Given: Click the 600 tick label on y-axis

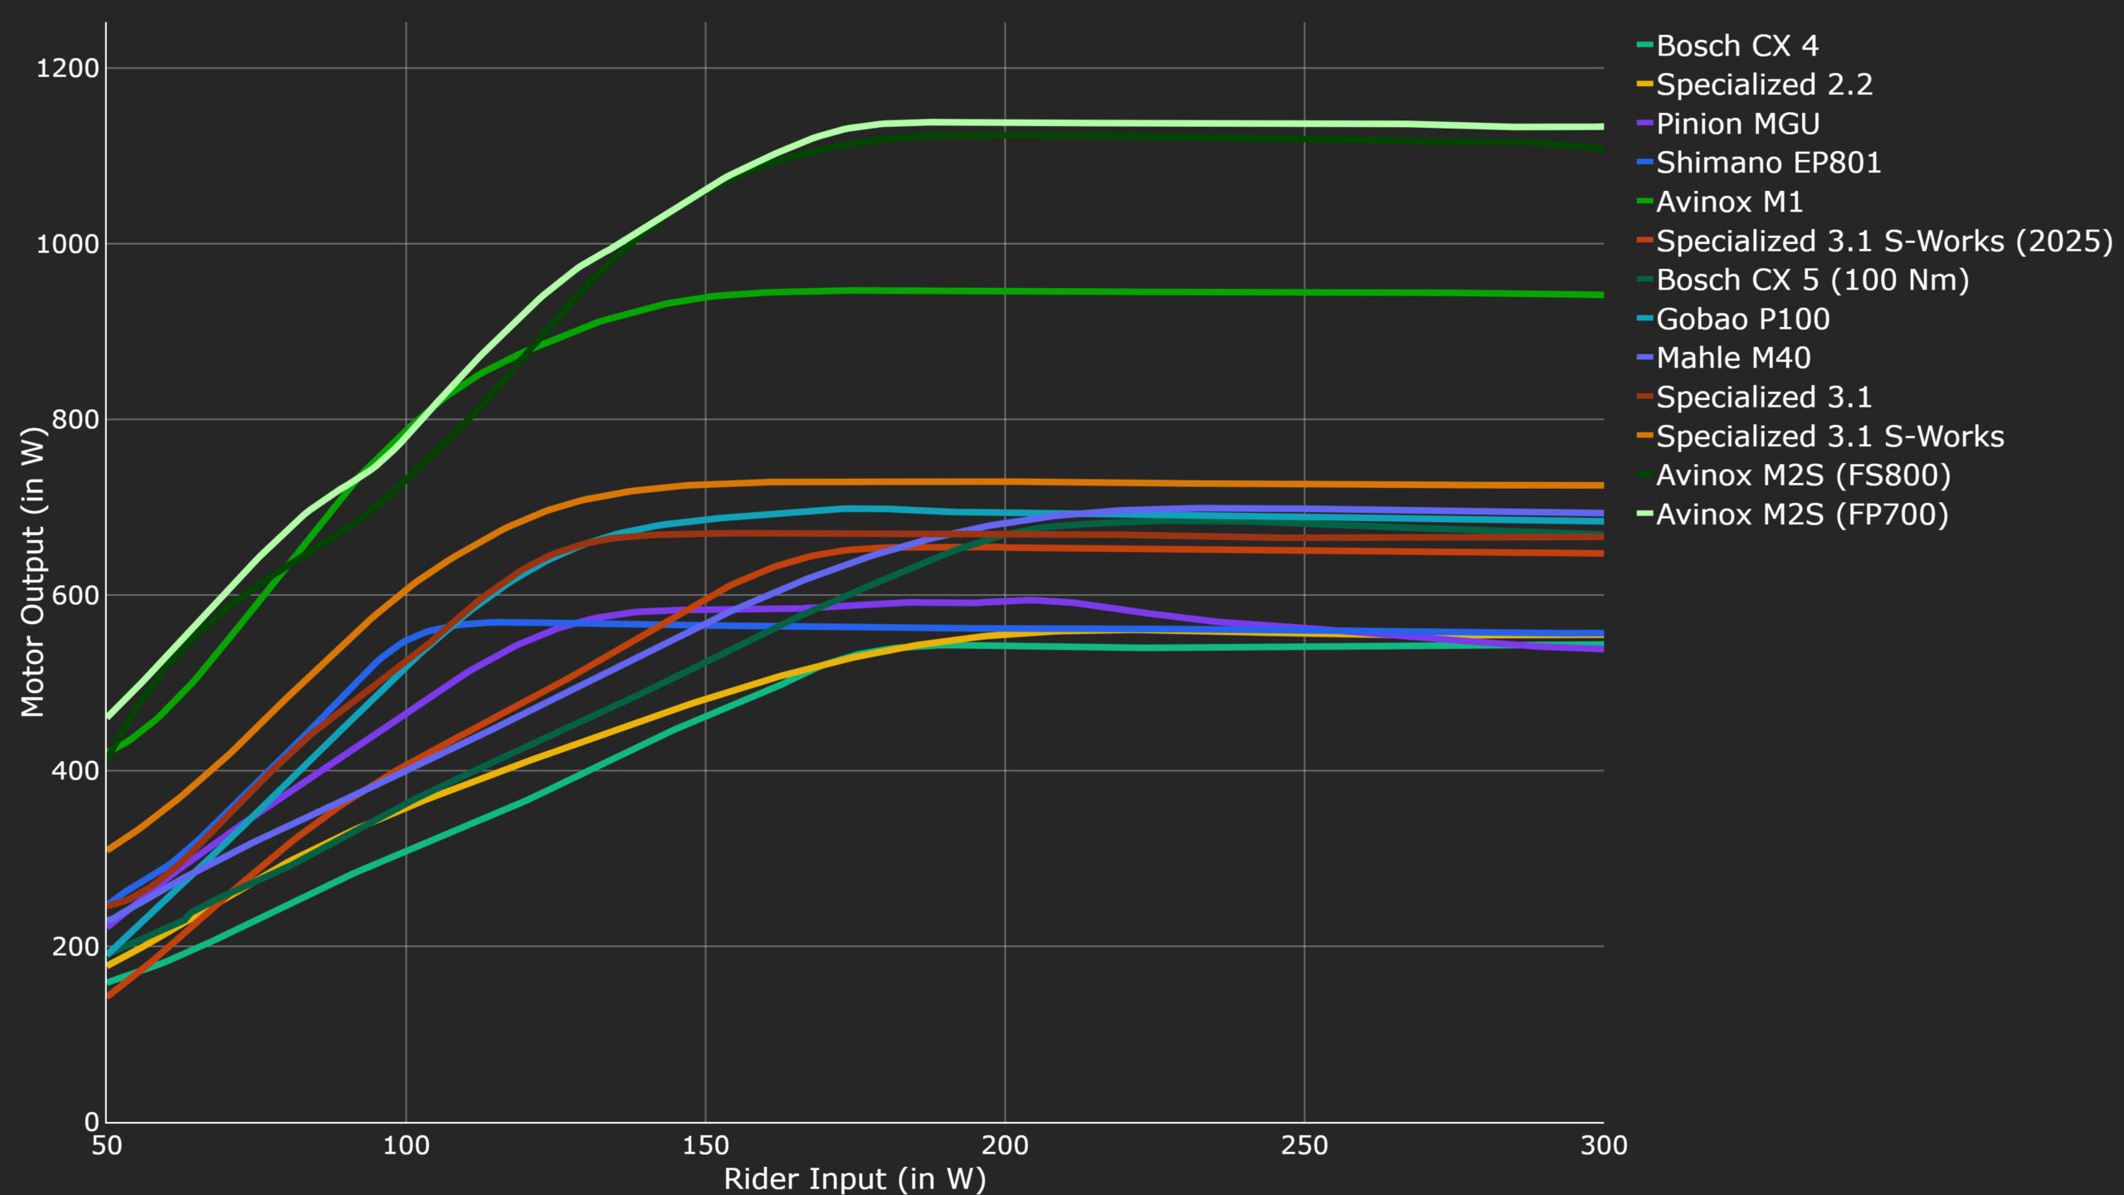Looking at the screenshot, I should point(75,595).
